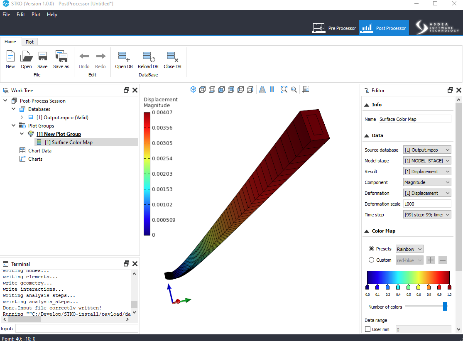The image size is (463, 341).
Task: Click the add color stop plus button
Action: coord(431,260)
